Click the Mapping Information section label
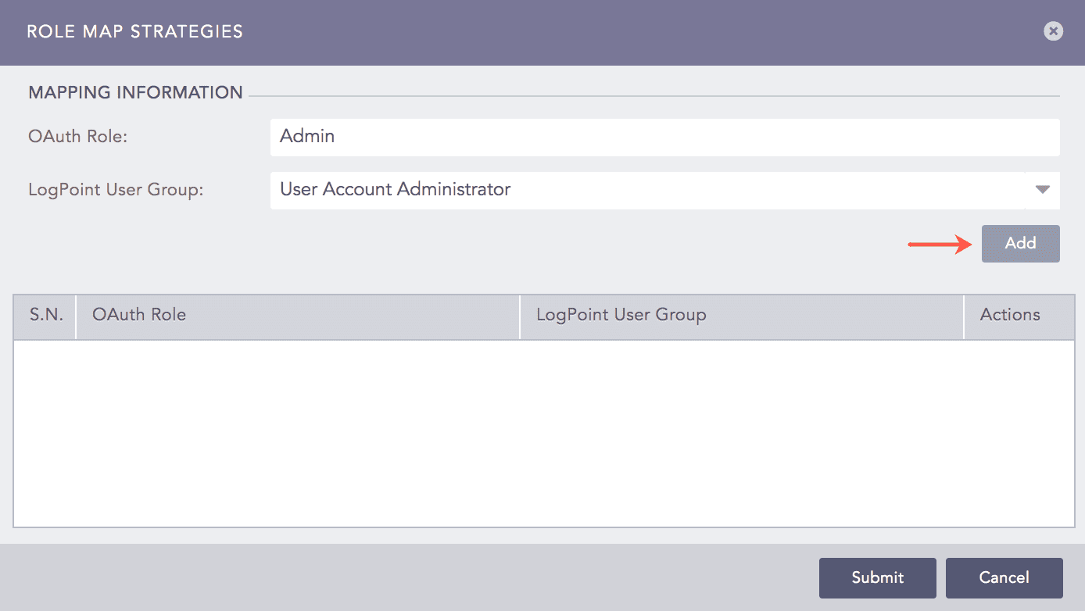 tap(134, 91)
